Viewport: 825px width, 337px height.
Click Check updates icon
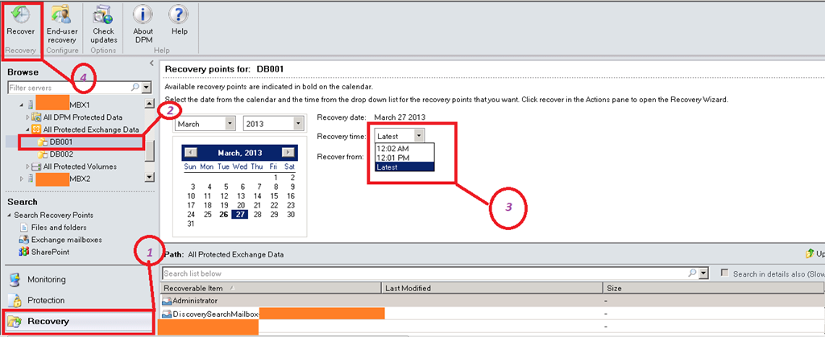[x=104, y=14]
